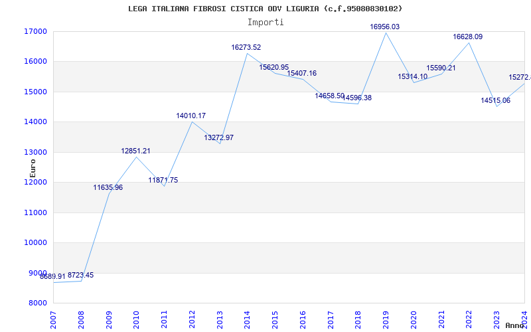Click the 2015 year label
The width and height of the screenshot is (531, 332).
275,320
